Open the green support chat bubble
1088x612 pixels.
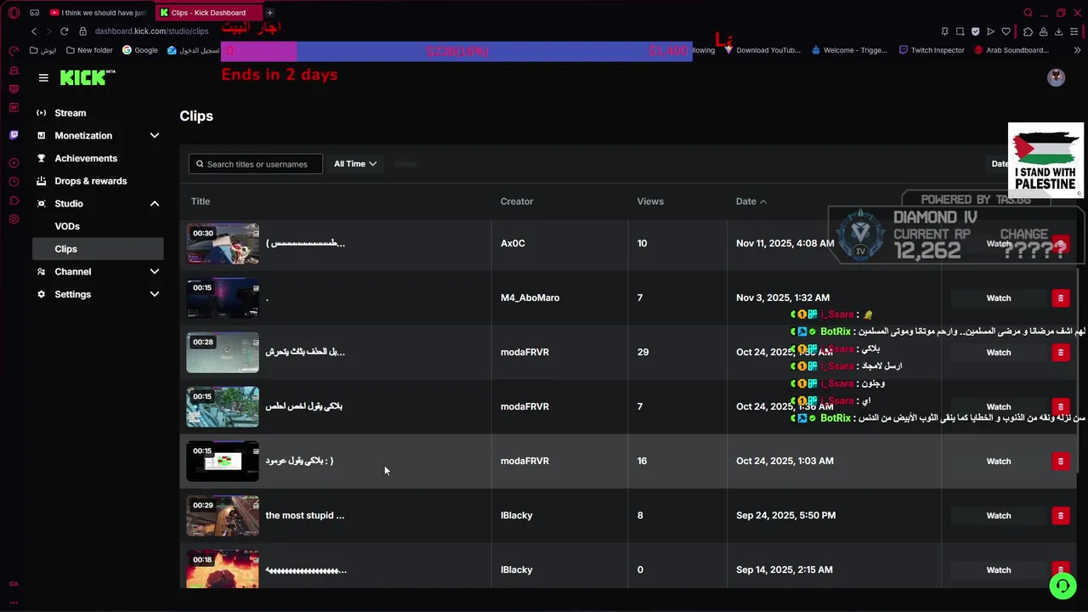coord(1062,586)
